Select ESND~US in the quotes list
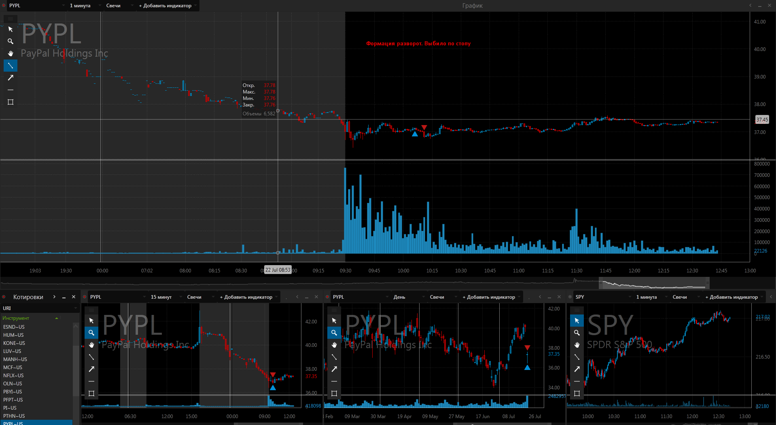776x425 pixels. click(x=36, y=327)
